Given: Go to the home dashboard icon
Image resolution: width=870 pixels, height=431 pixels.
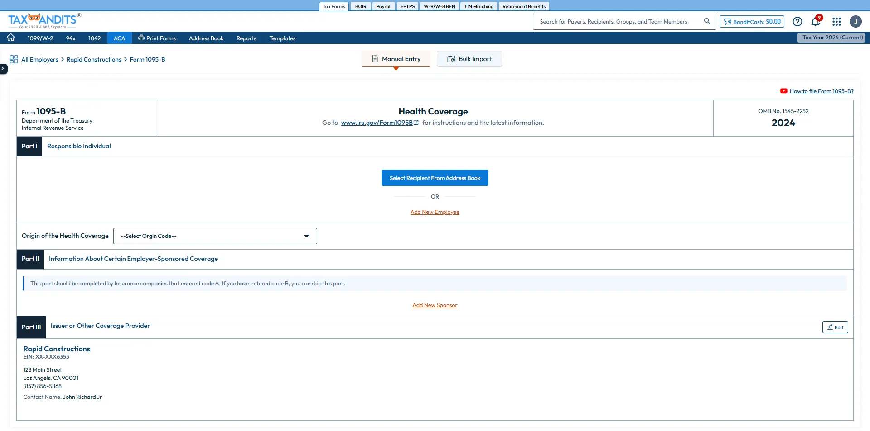Looking at the screenshot, I should coord(11,38).
